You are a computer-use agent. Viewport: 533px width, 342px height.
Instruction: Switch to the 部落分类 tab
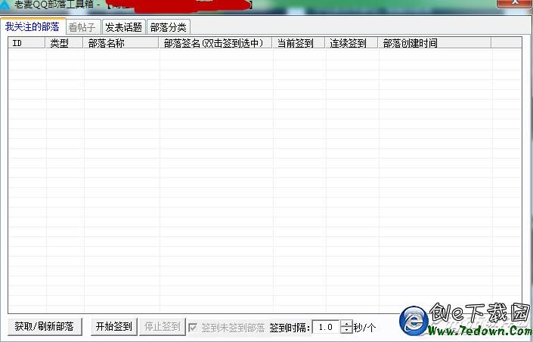click(x=169, y=27)
